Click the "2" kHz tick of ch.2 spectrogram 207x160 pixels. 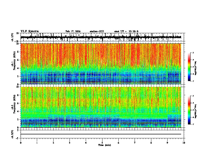tap(18, 119)
